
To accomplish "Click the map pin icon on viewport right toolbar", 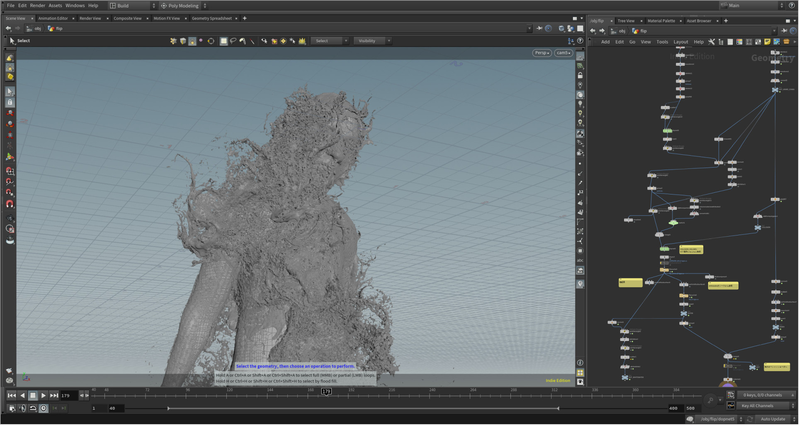I will pyautogui.click(x=580, y=284).
